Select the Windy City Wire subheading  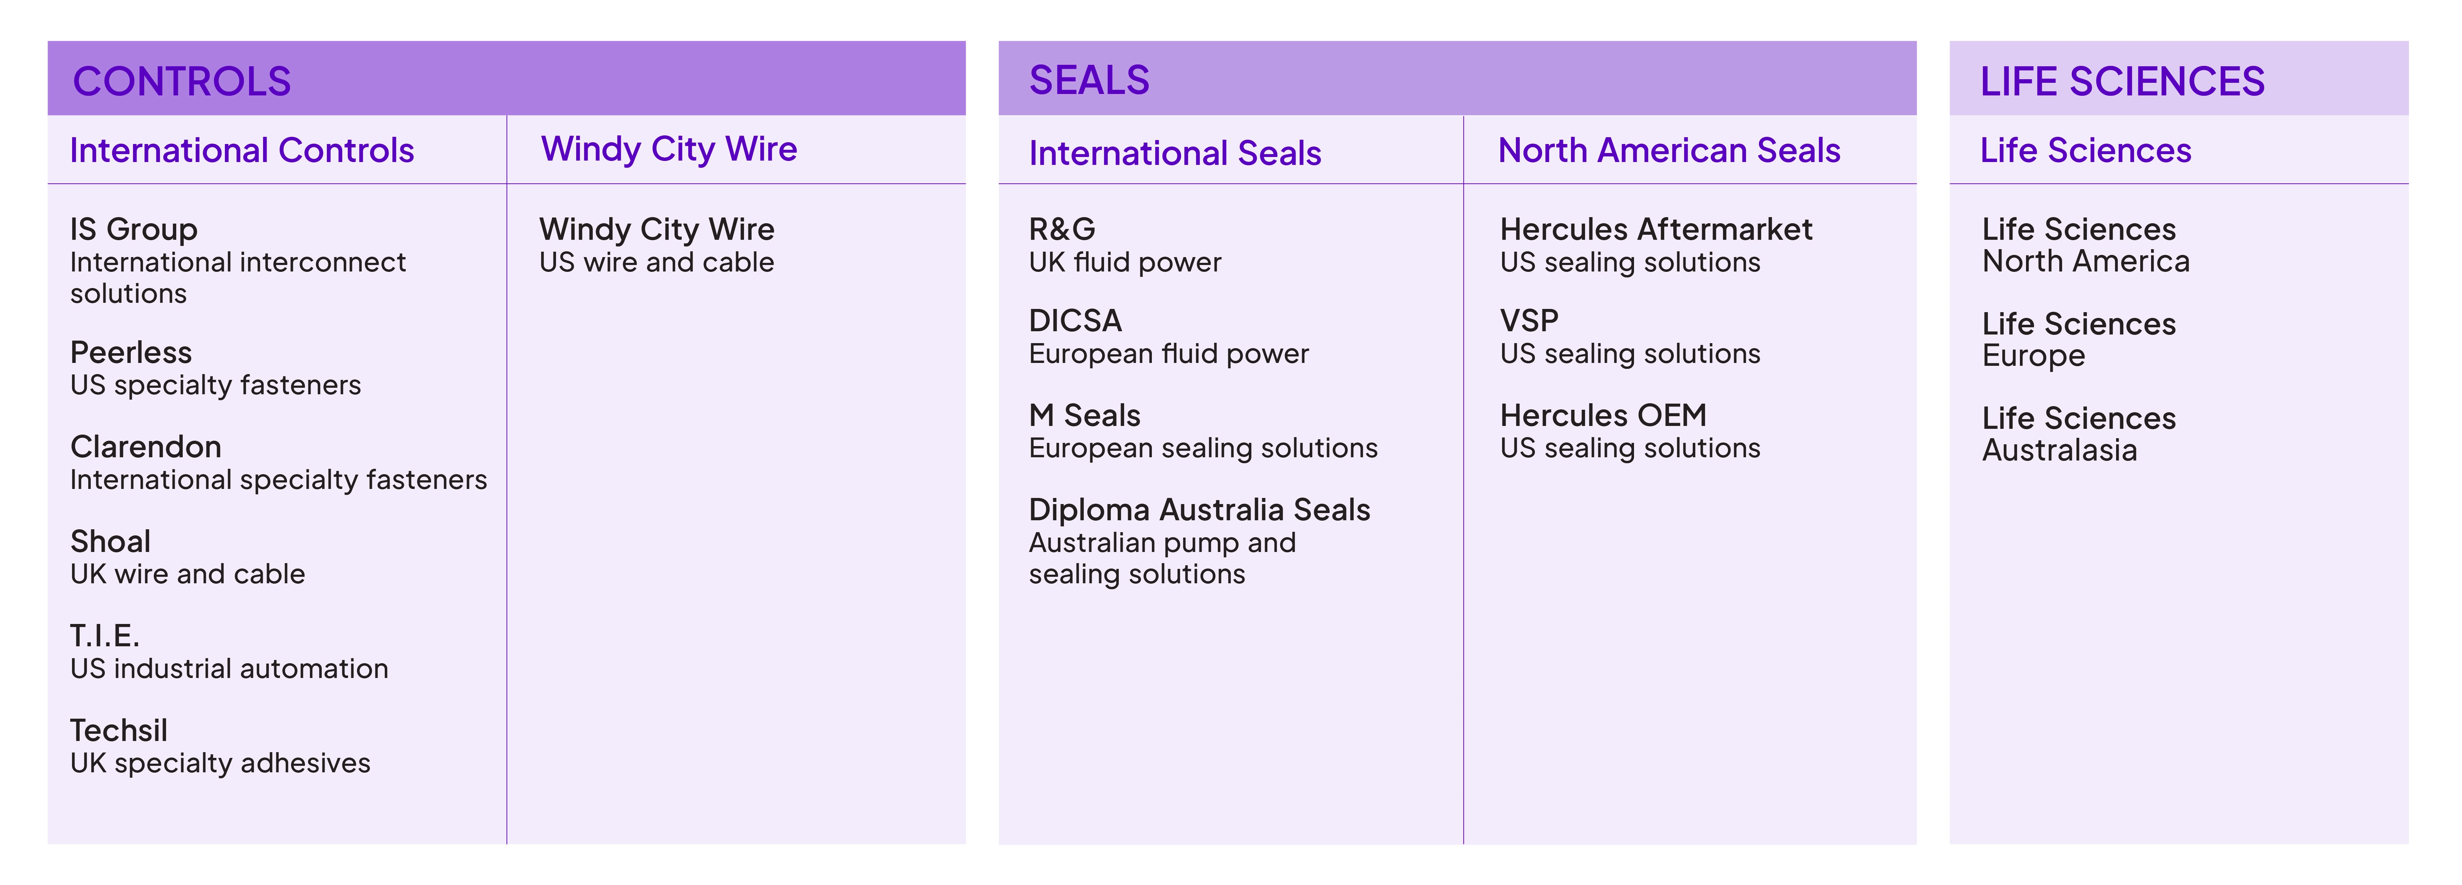(669, 149)
